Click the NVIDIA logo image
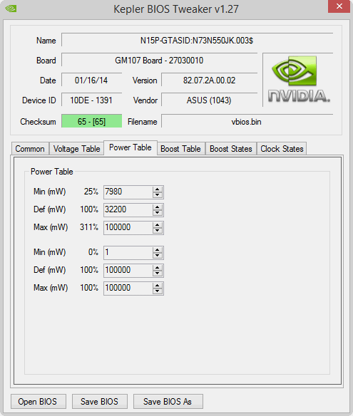The image size is (353, 416). coord(299,79)
